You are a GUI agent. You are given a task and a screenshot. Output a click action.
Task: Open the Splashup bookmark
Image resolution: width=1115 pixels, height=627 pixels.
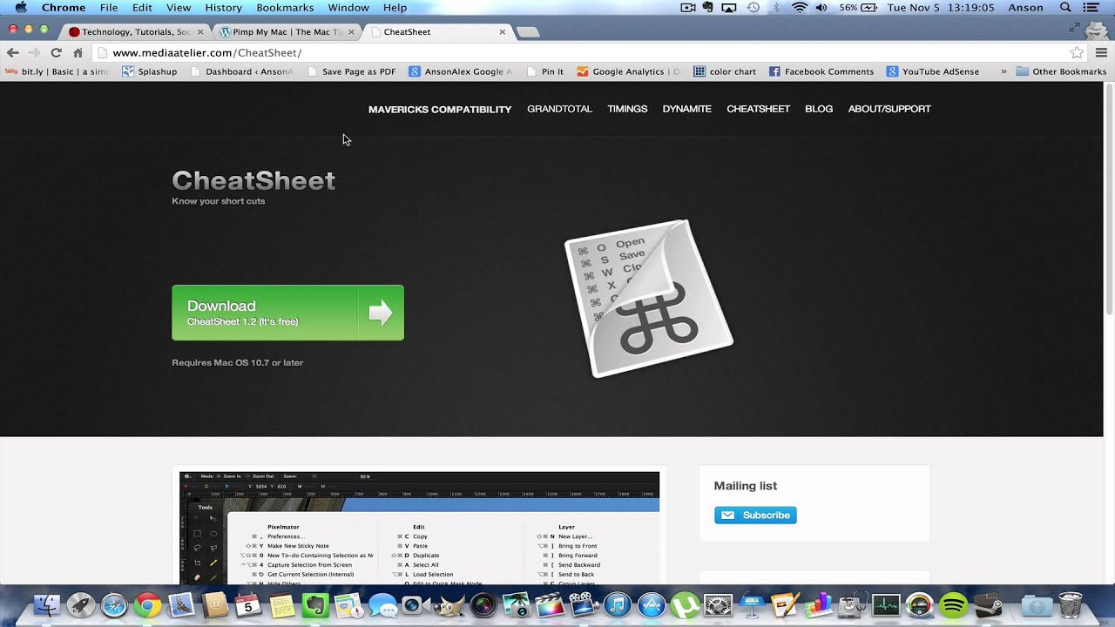pyautogui.click(x=150, y=71)
